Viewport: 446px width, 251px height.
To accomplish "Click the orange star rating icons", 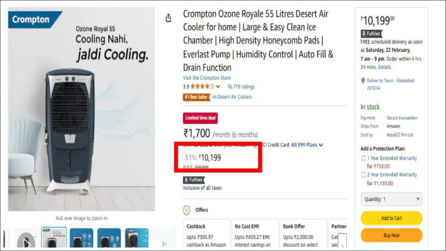I will (202, 86).
